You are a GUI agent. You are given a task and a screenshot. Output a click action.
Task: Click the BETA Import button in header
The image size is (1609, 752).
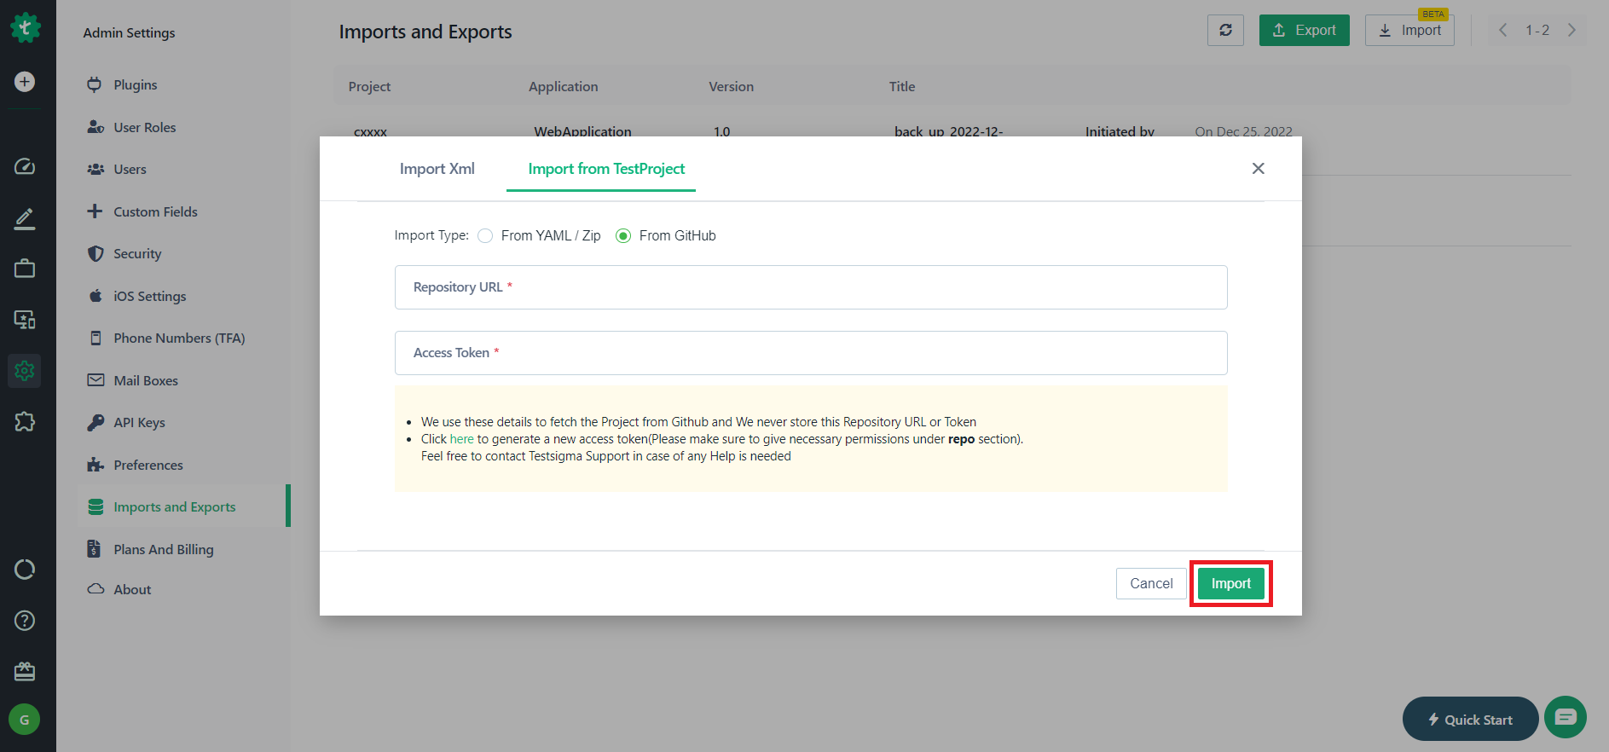[1409, 30]
